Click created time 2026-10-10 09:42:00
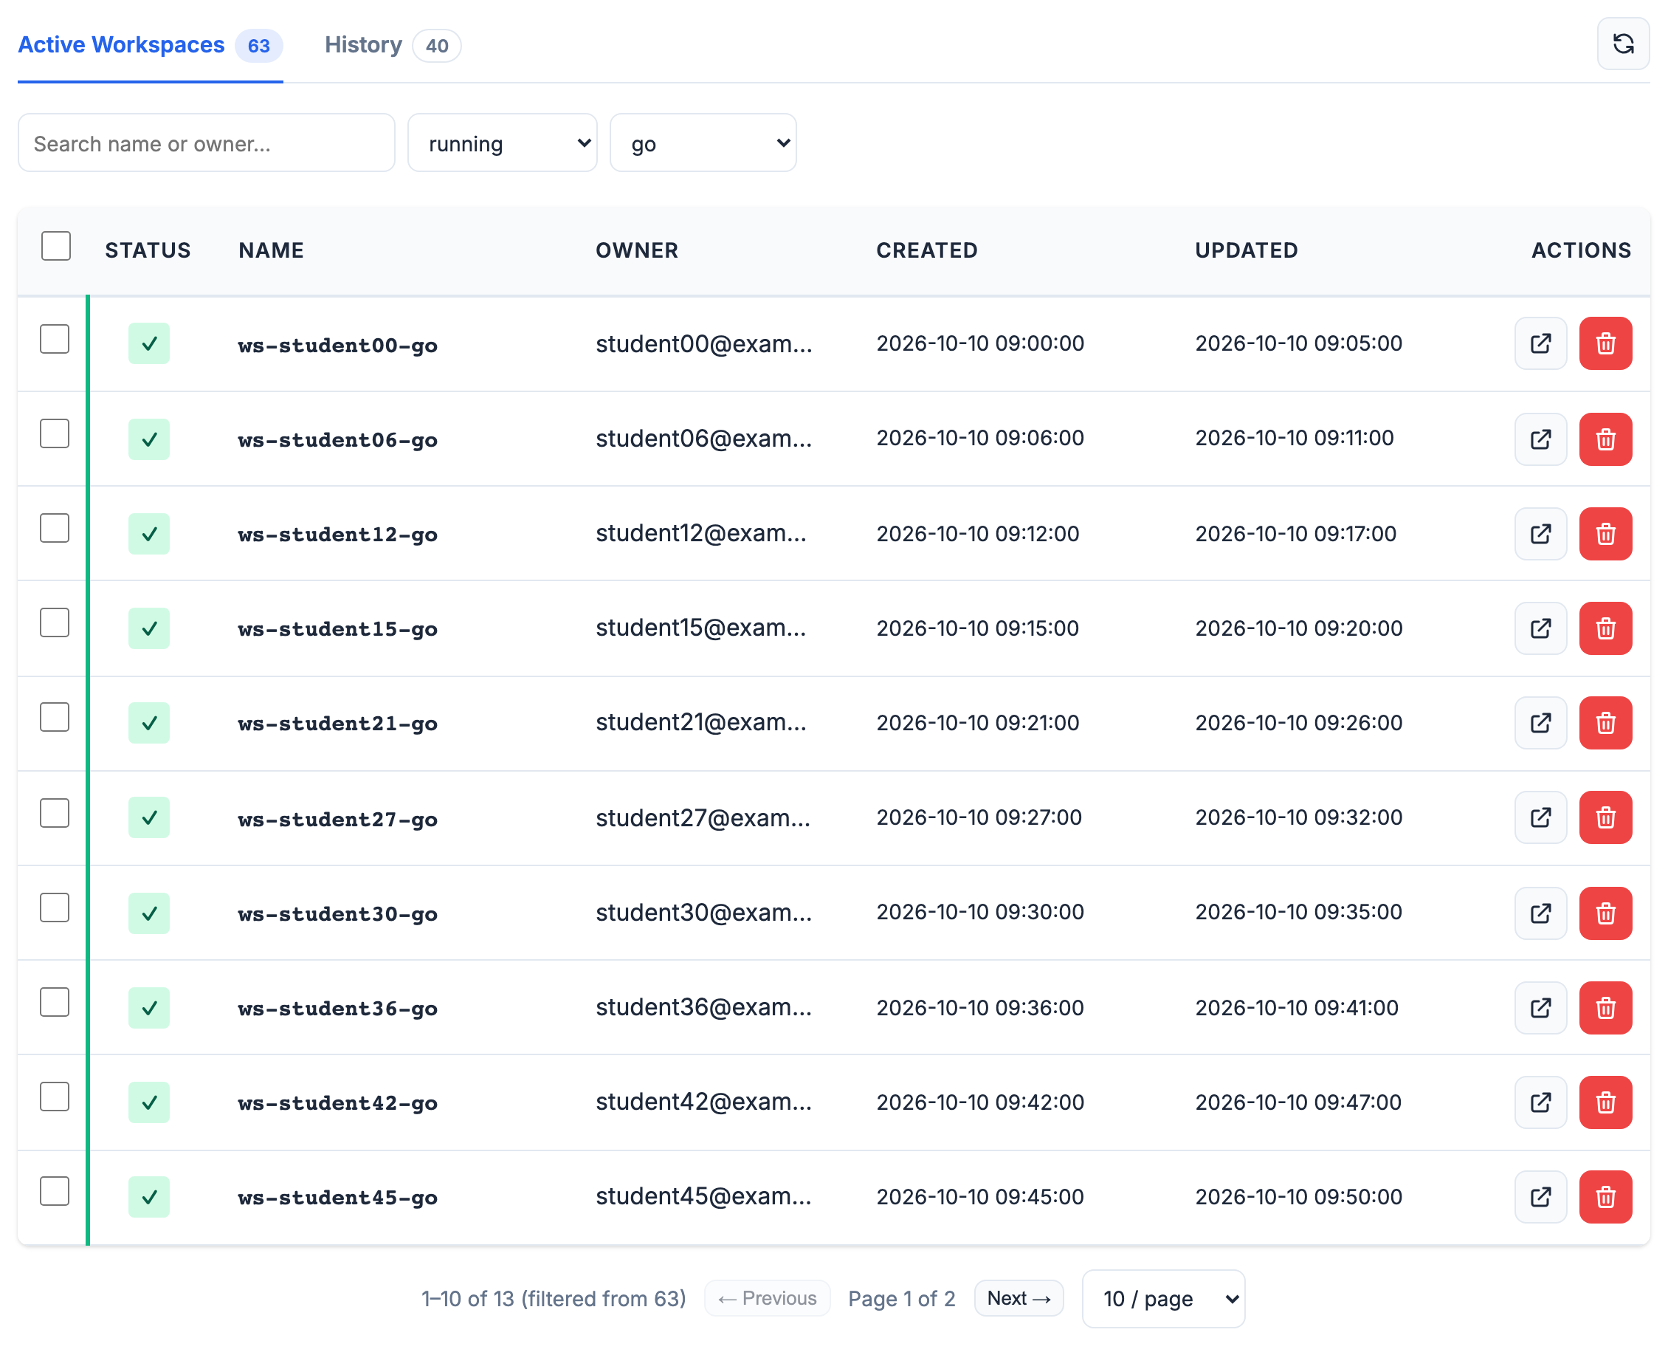1668x1369 pixels. click(x=980, y=1102)
